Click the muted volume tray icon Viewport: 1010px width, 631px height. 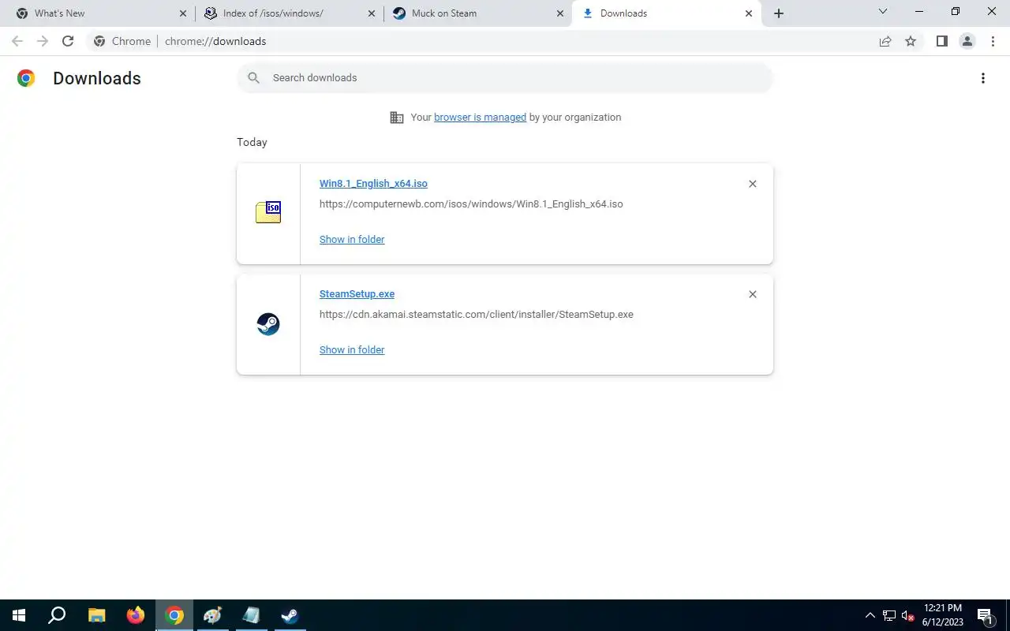tap(907, 615)
